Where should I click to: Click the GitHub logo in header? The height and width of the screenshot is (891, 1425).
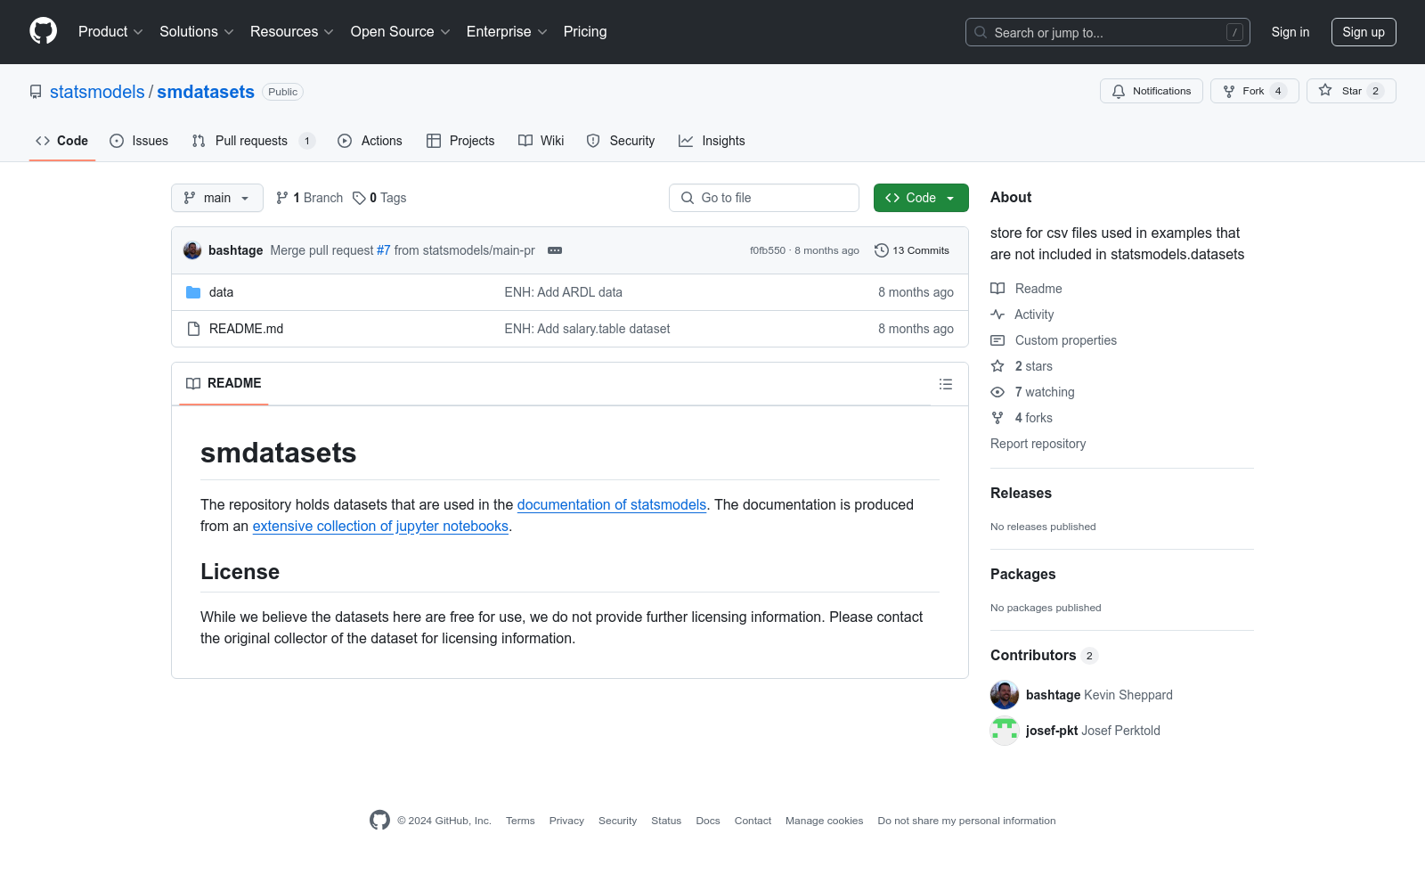click(43, 31)
